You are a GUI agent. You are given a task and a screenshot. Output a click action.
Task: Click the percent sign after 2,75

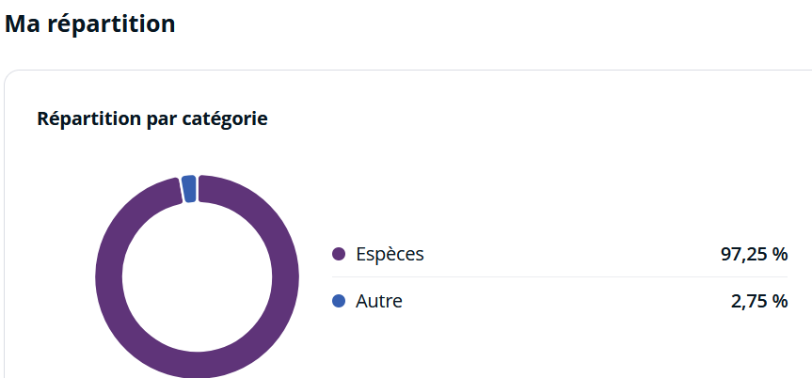click(x=778, y=301)
